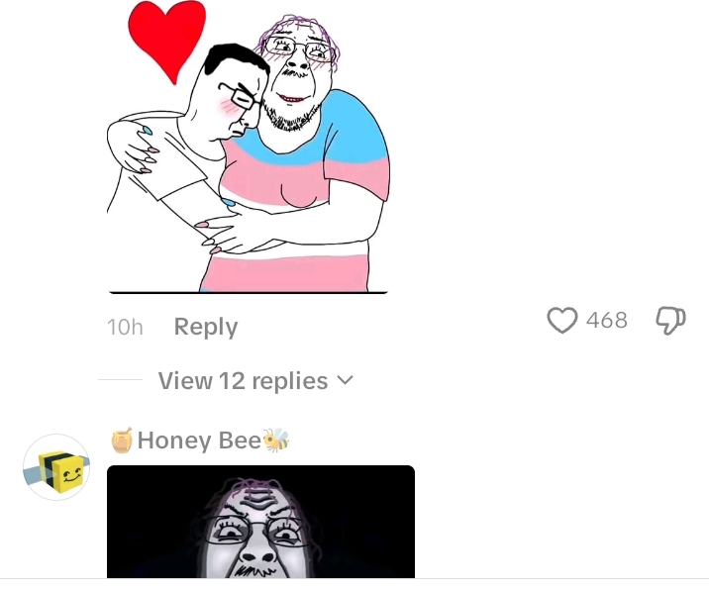Screen dimensions: 709x590
Task: Open the hugging cartoon comment image
Action: pos(249,147)
